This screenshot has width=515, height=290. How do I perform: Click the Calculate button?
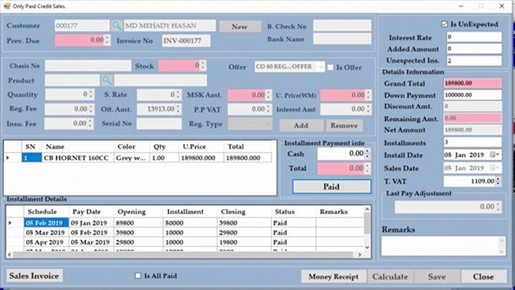[390, 277]
